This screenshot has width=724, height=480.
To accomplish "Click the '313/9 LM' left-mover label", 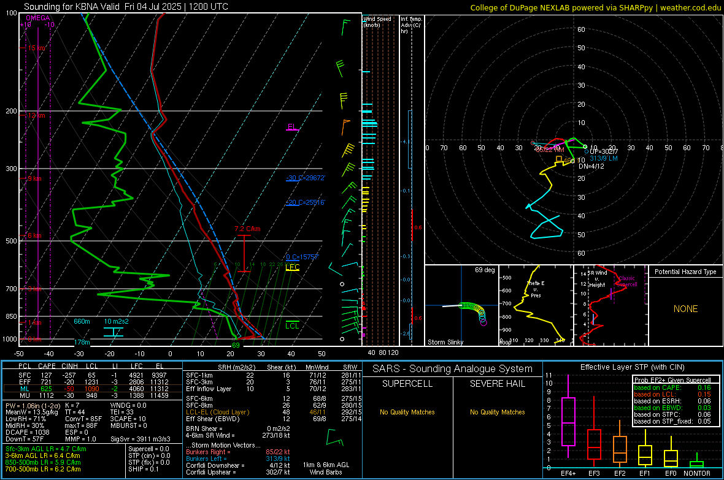I will click(604, 158).
